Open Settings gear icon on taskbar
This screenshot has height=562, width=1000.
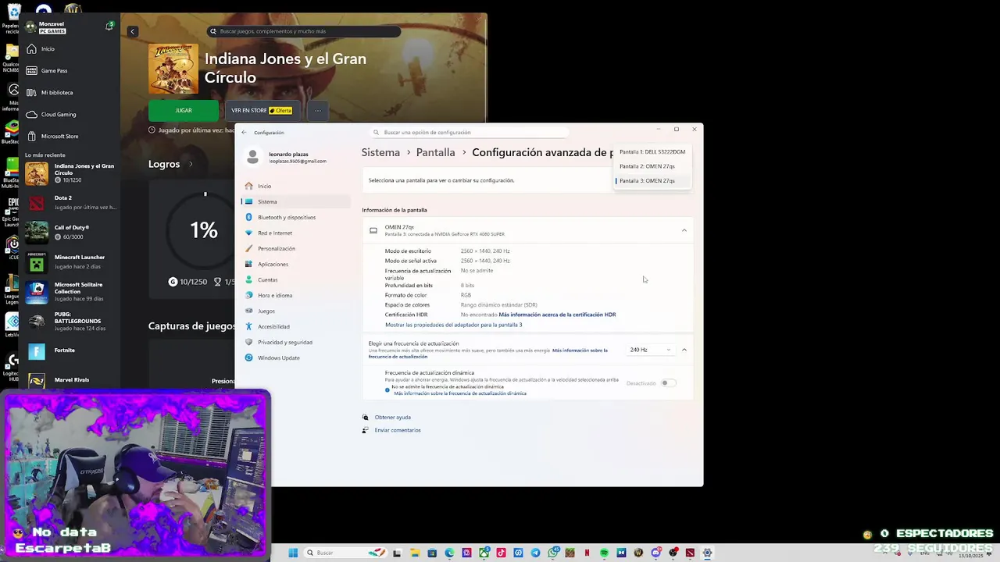(x=707, y=553)
